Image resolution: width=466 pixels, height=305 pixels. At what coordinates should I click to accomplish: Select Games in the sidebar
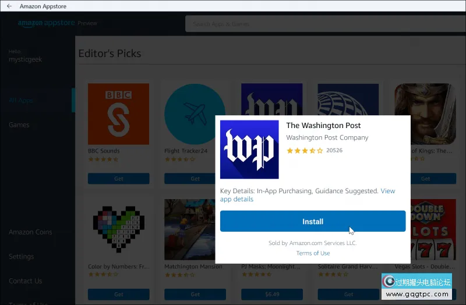19,125
